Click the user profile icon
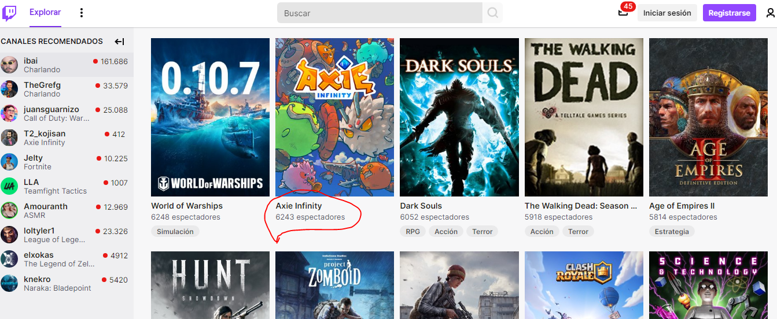 [x=770, y=13]
